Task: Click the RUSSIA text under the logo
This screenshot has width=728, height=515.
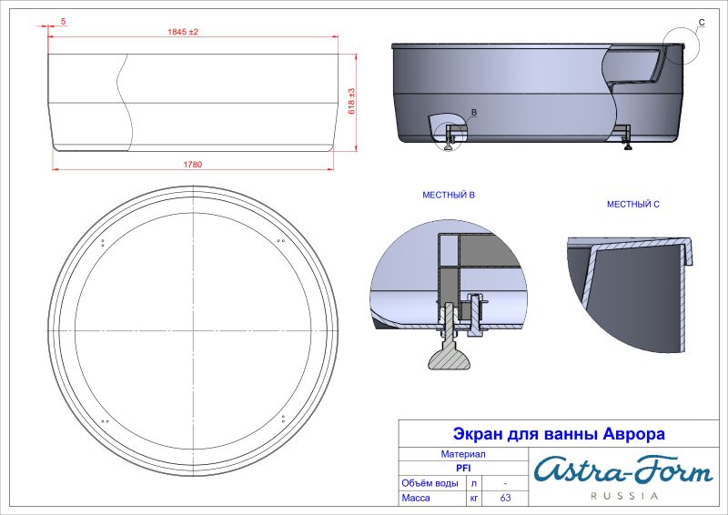Action: (624, 496)
